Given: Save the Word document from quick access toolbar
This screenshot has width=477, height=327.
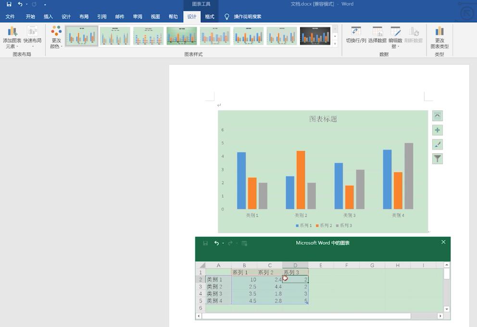Looking at the screenshot, I should [x=9, y=4].
